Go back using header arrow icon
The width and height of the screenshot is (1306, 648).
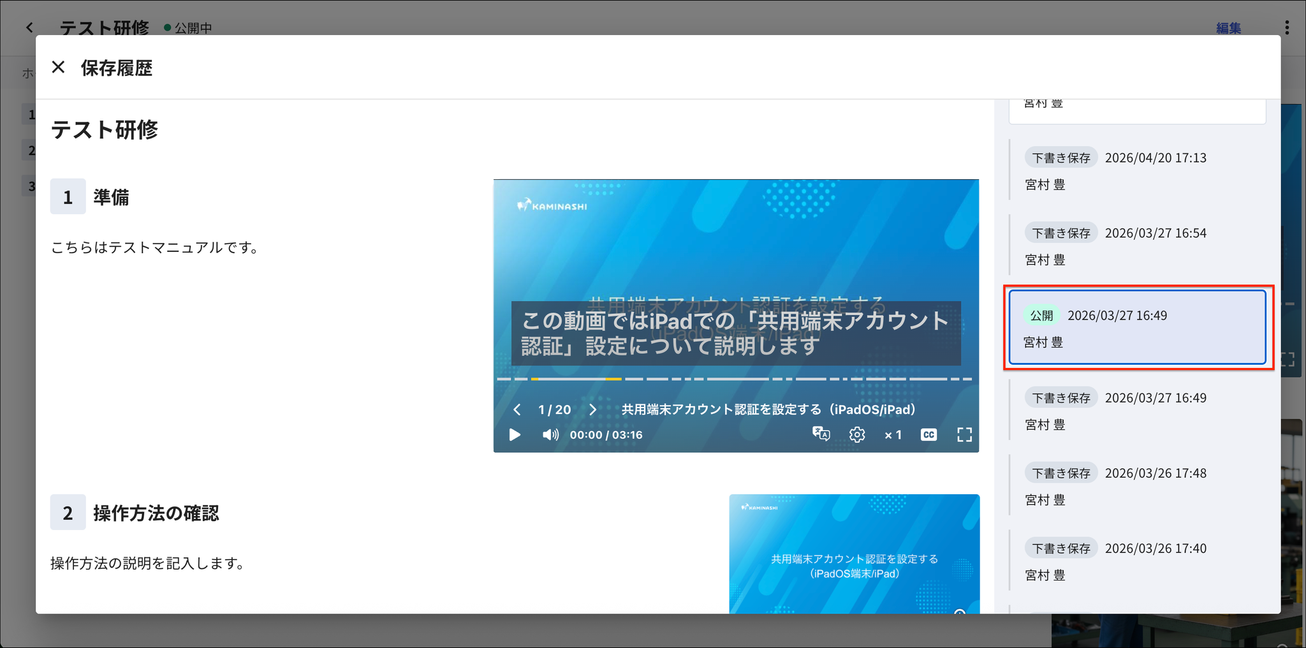pos(30,27)
